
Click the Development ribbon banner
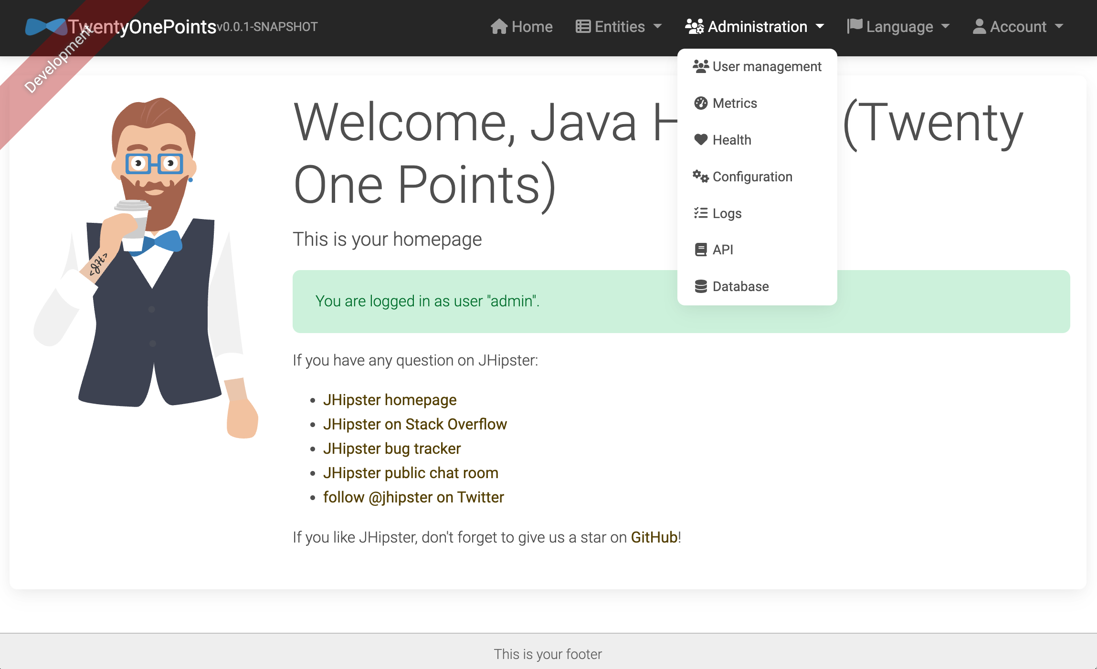[60, 60]
